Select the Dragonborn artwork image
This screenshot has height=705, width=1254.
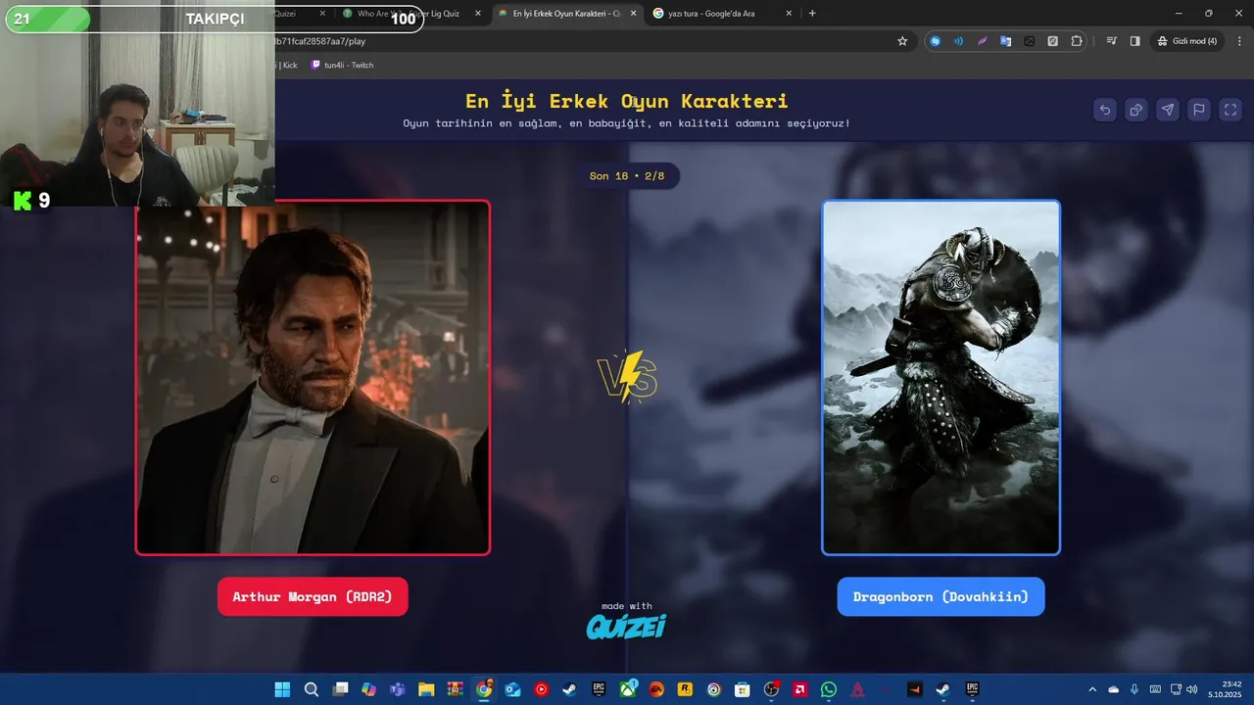940,378
